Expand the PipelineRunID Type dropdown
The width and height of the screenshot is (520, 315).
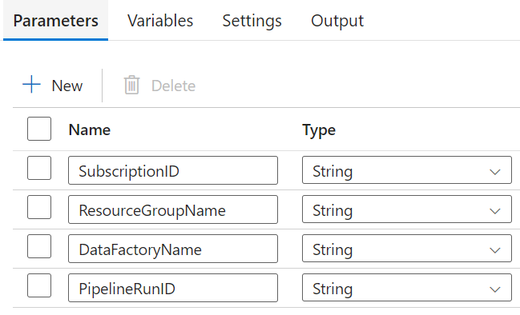[x=407, y=288]
